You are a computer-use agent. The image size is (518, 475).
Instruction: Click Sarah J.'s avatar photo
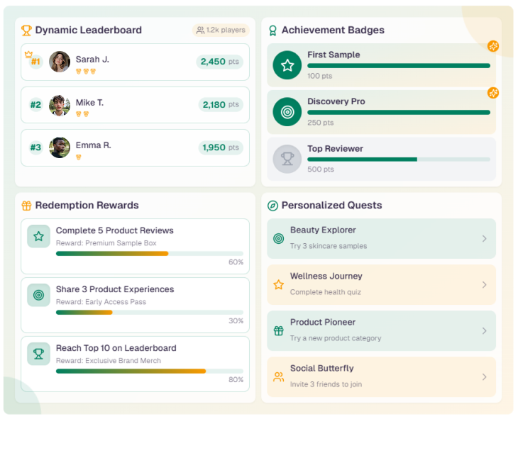(60, 62)
